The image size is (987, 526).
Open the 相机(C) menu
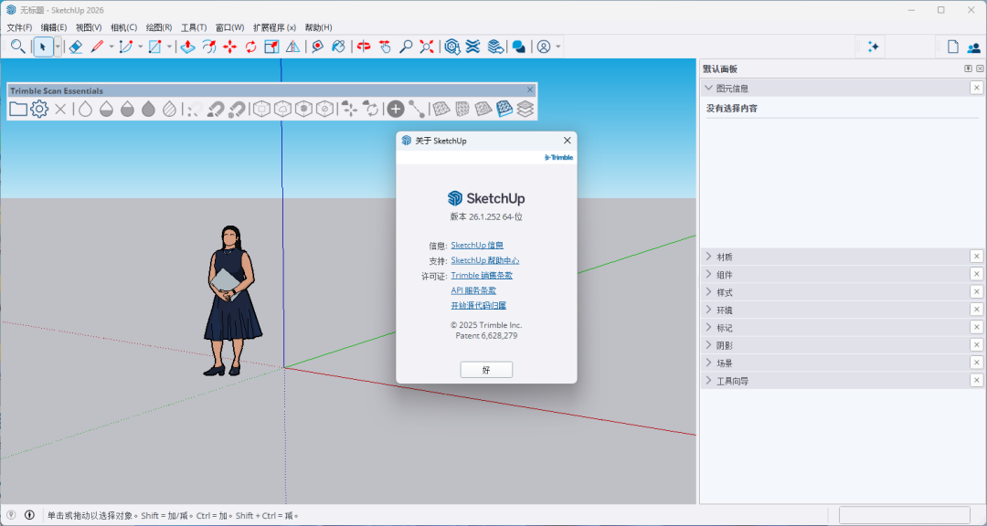[x=123, y=27]
